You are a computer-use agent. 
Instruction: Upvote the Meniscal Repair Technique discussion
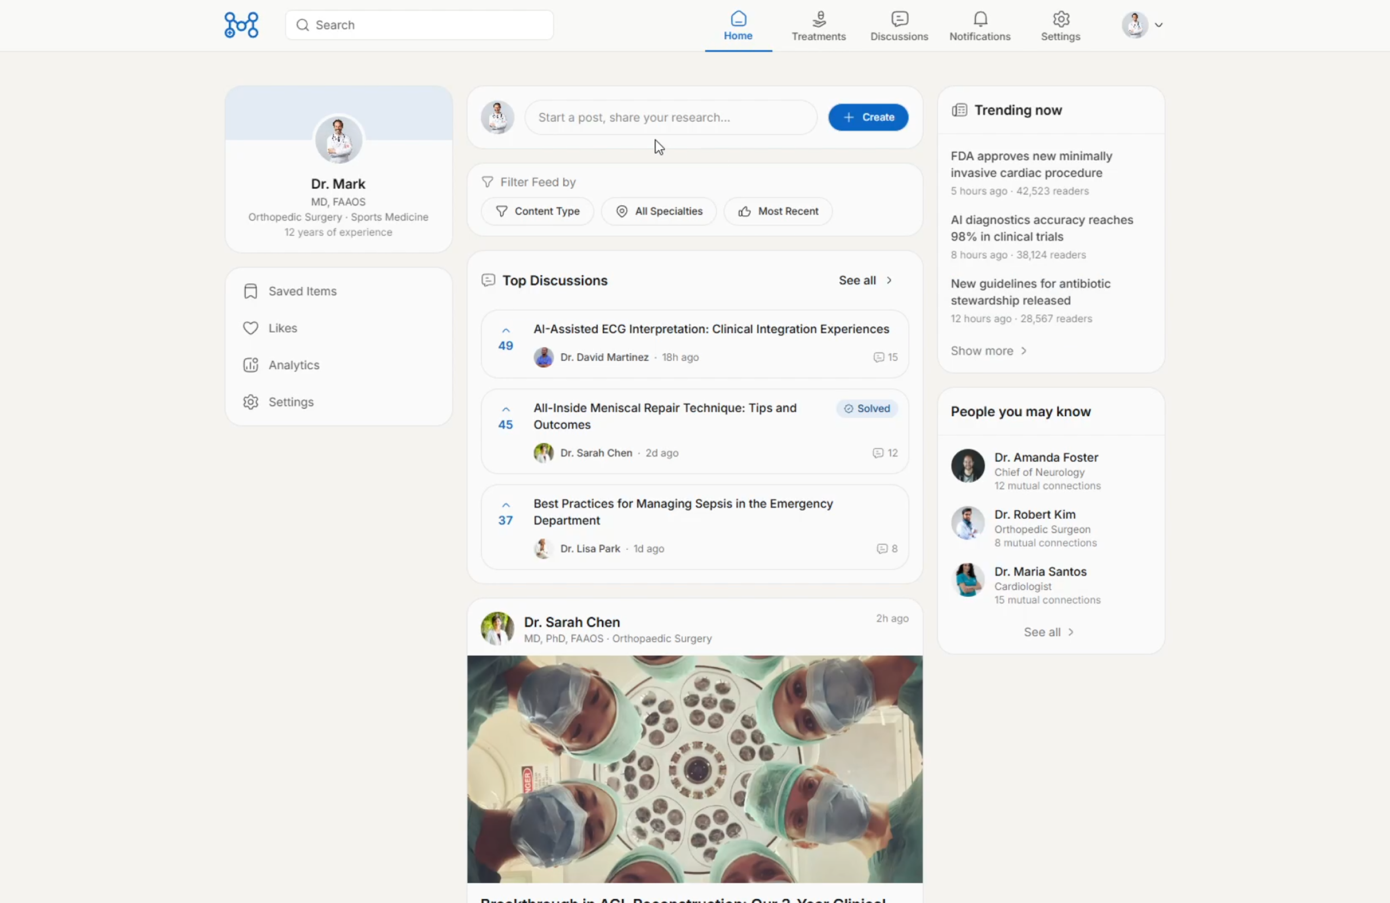(506, 410)
